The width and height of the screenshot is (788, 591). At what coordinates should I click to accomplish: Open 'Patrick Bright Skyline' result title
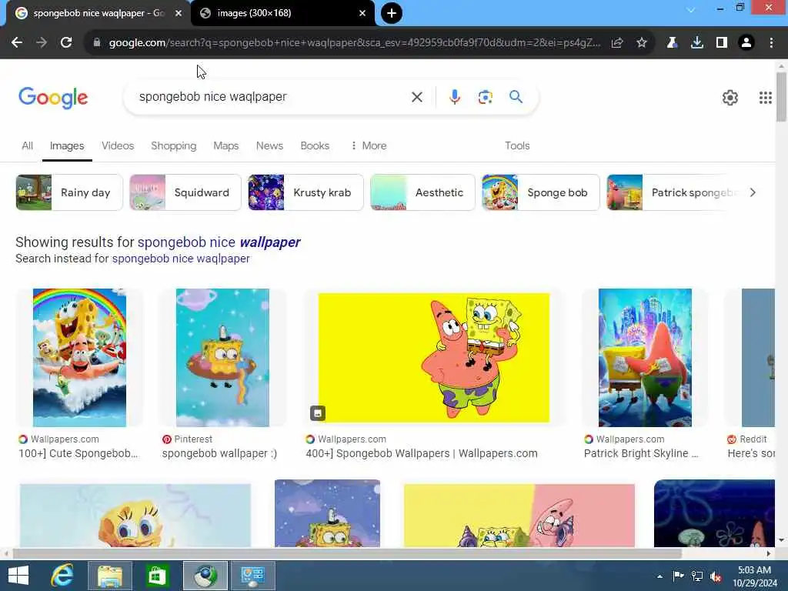click(x=641, y=453)
